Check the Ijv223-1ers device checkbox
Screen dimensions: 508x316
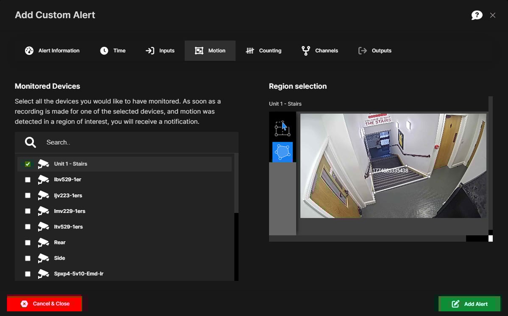coord(28,195)
